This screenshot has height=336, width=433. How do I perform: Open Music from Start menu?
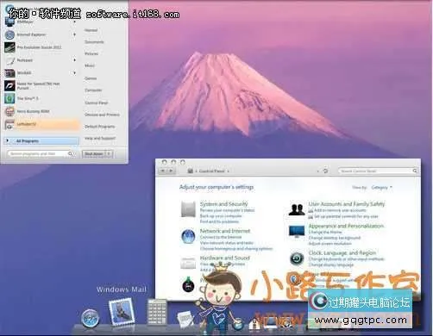click(90, 65)
